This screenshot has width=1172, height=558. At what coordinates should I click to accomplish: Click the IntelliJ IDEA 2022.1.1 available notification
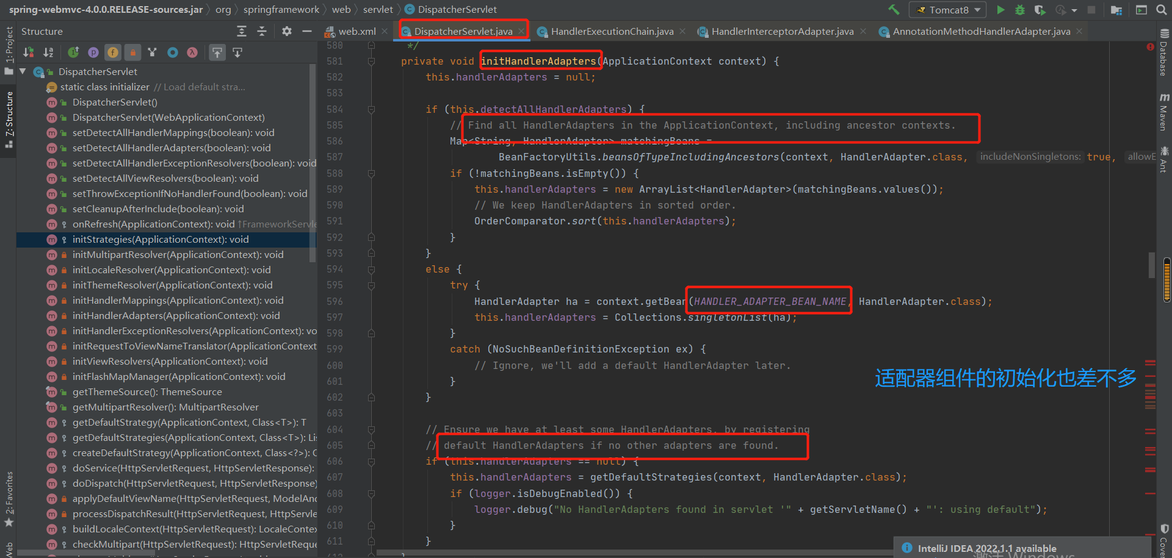[x=986, y=548]
